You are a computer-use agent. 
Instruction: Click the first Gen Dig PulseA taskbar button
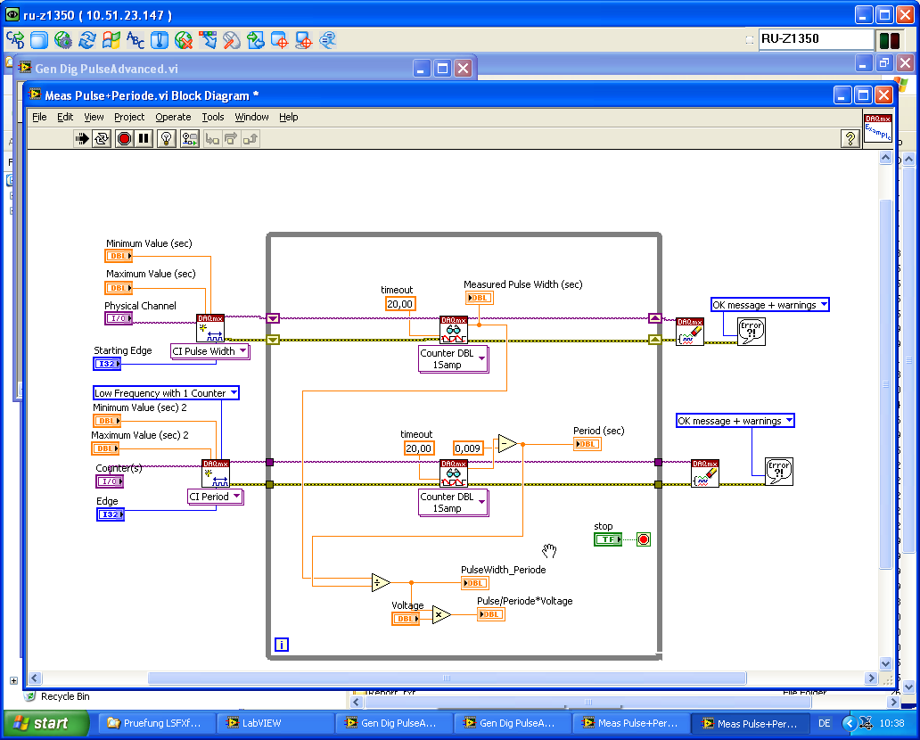point(394,723)
